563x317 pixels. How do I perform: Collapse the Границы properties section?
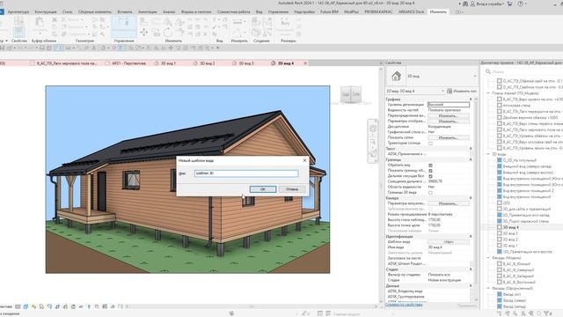(x=471, y=159)
